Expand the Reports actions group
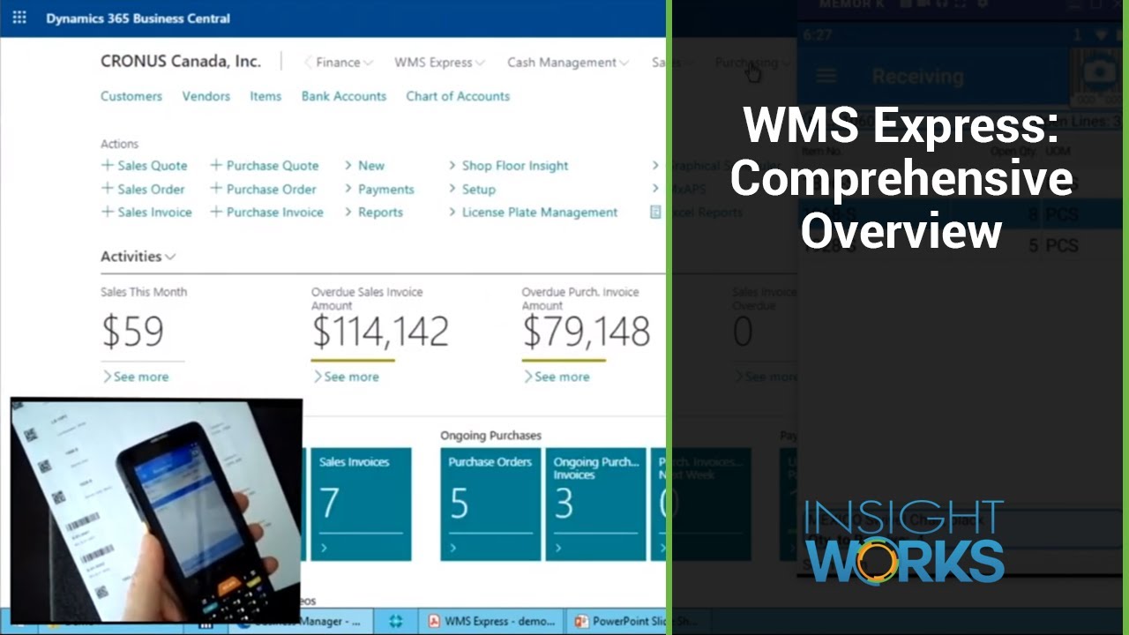This screenshot has height=635, width=1129. [x=373, y=213]
